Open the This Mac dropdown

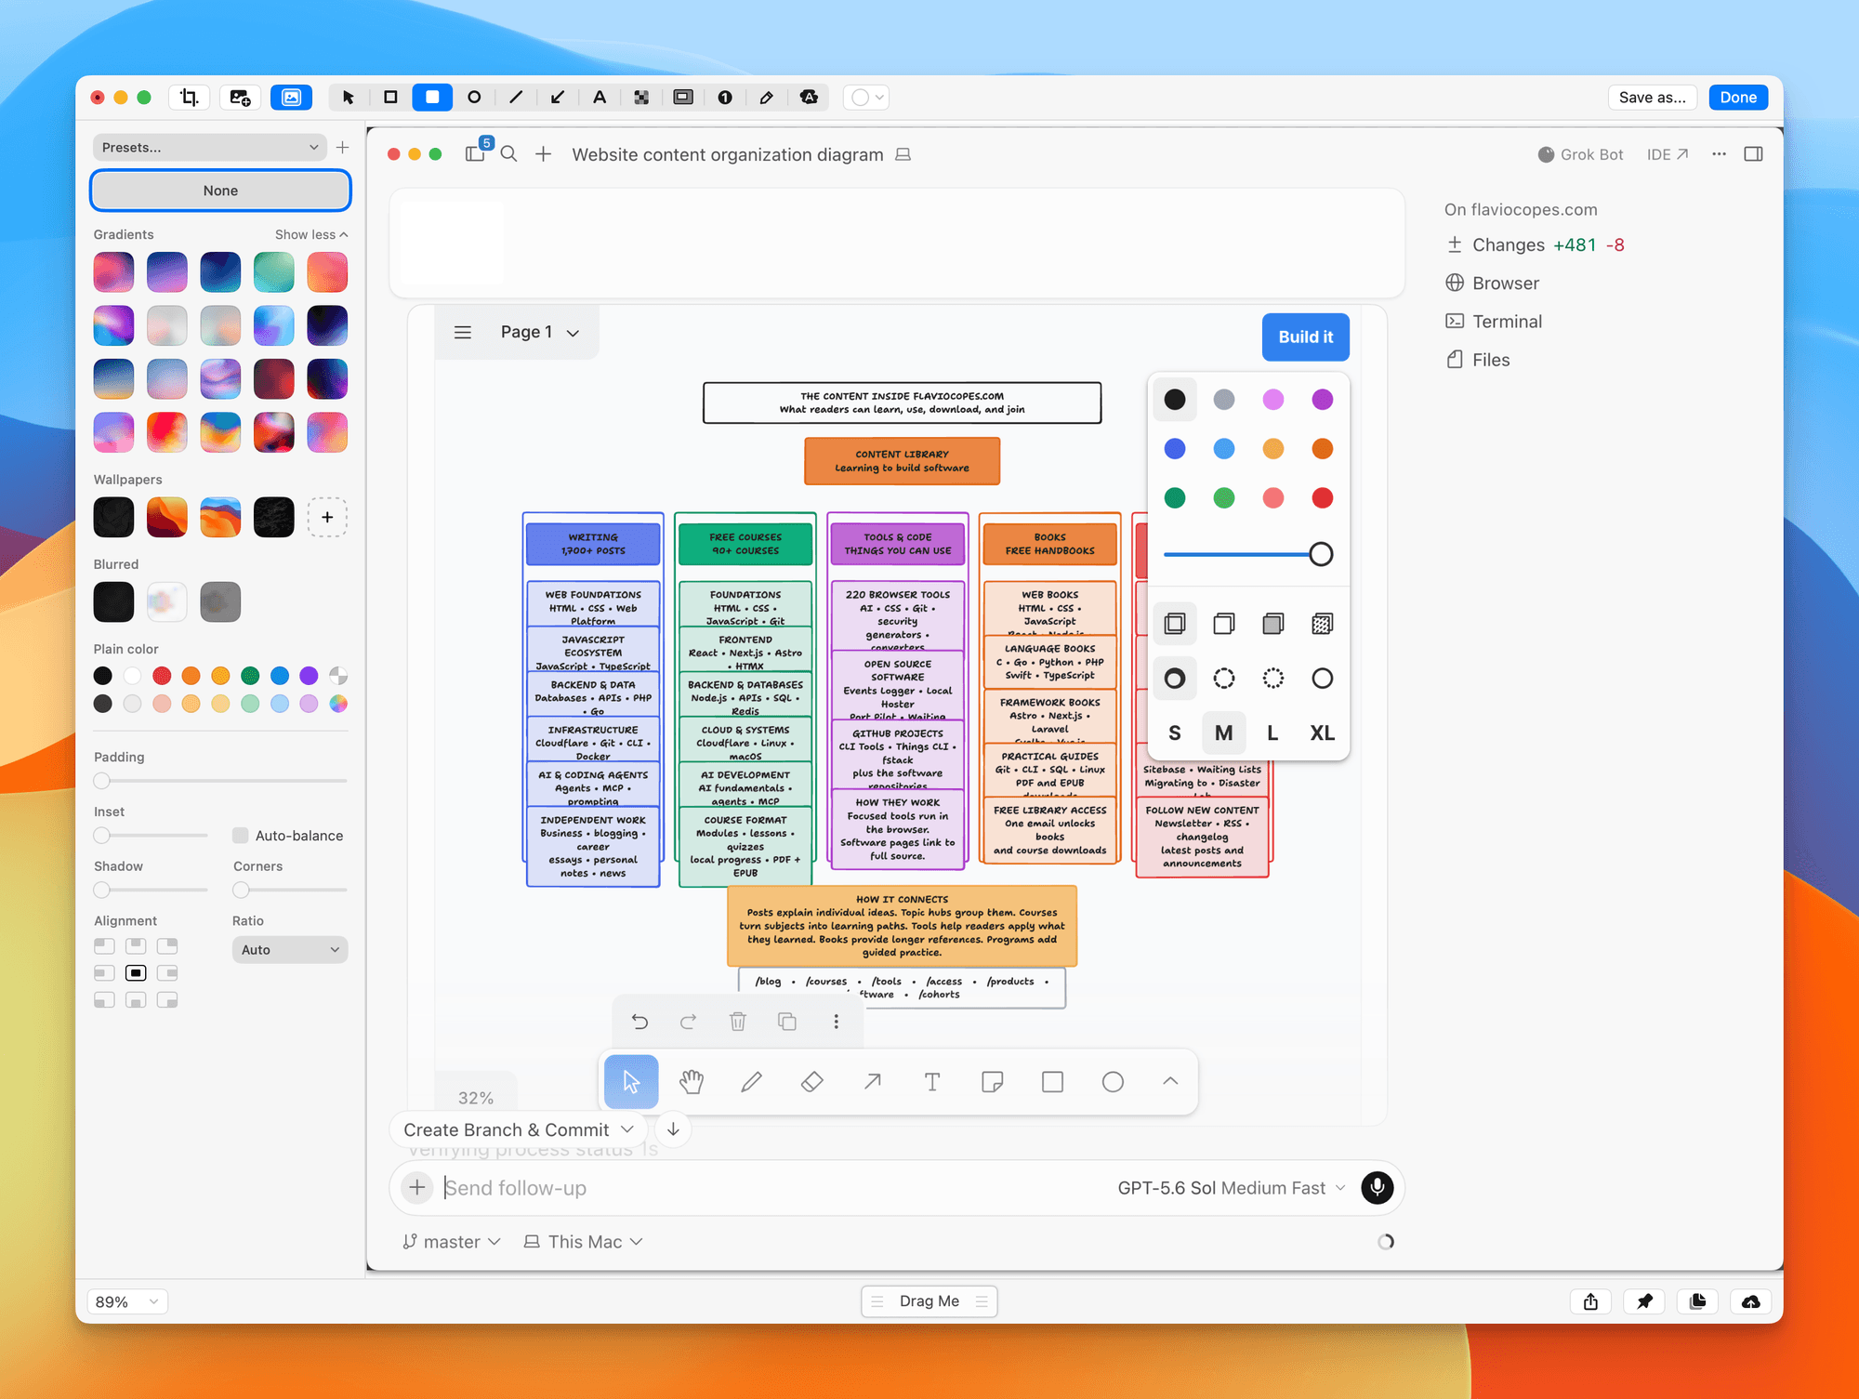click(x=584, y=1242)
